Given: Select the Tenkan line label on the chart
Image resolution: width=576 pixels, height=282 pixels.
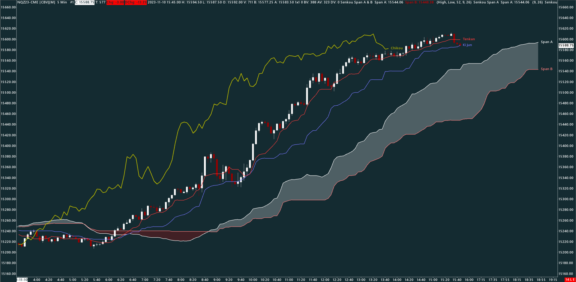Looking at the screenshot, I should 468,39.
